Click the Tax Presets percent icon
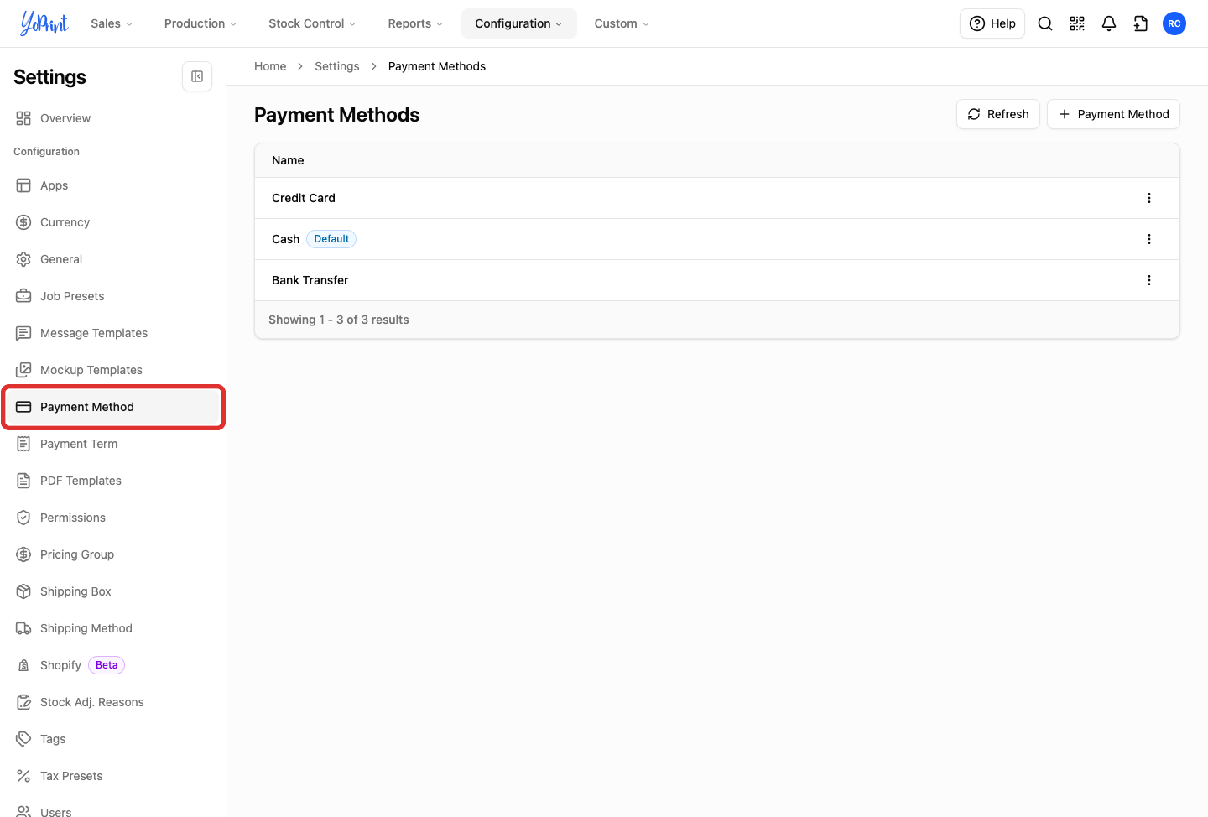 [23, 776]
